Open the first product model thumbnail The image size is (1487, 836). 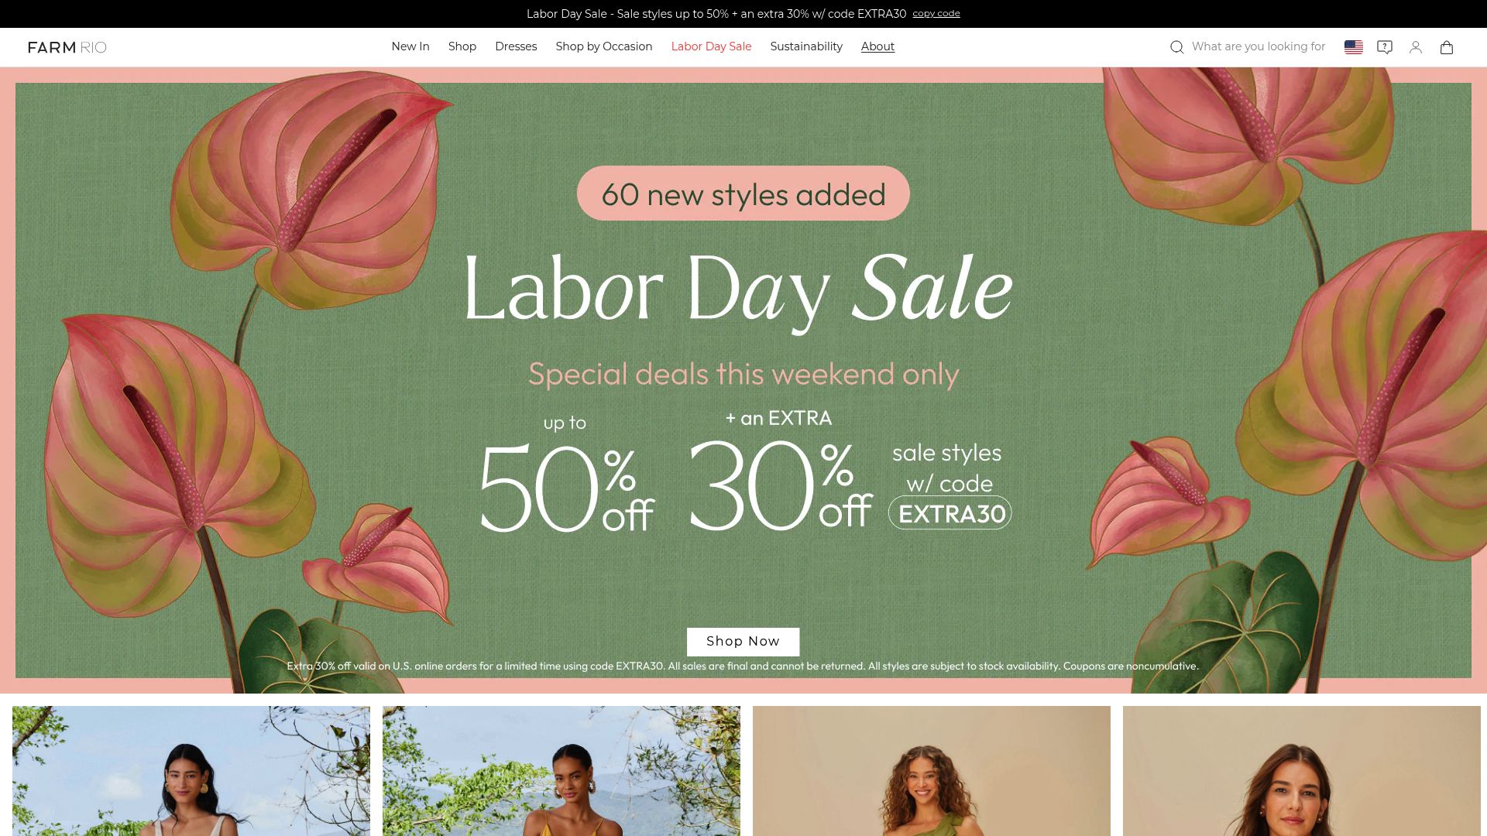pyautogui.click(x=191, y=771)
